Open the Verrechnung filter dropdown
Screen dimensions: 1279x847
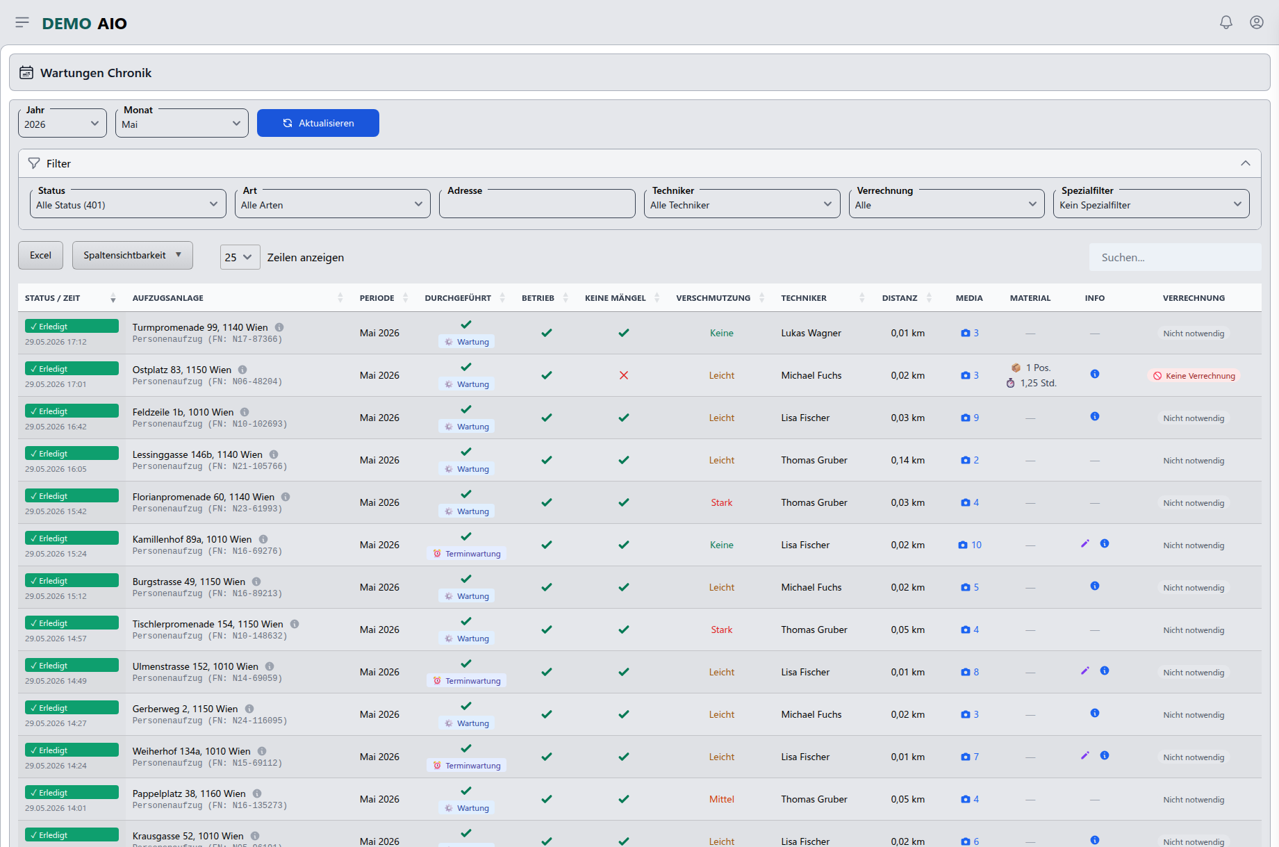946,204
